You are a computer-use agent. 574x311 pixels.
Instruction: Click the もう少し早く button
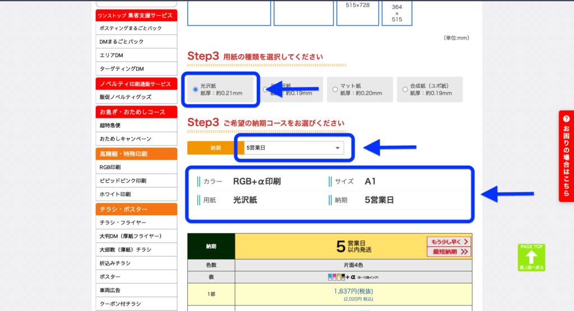pos(449,242)
